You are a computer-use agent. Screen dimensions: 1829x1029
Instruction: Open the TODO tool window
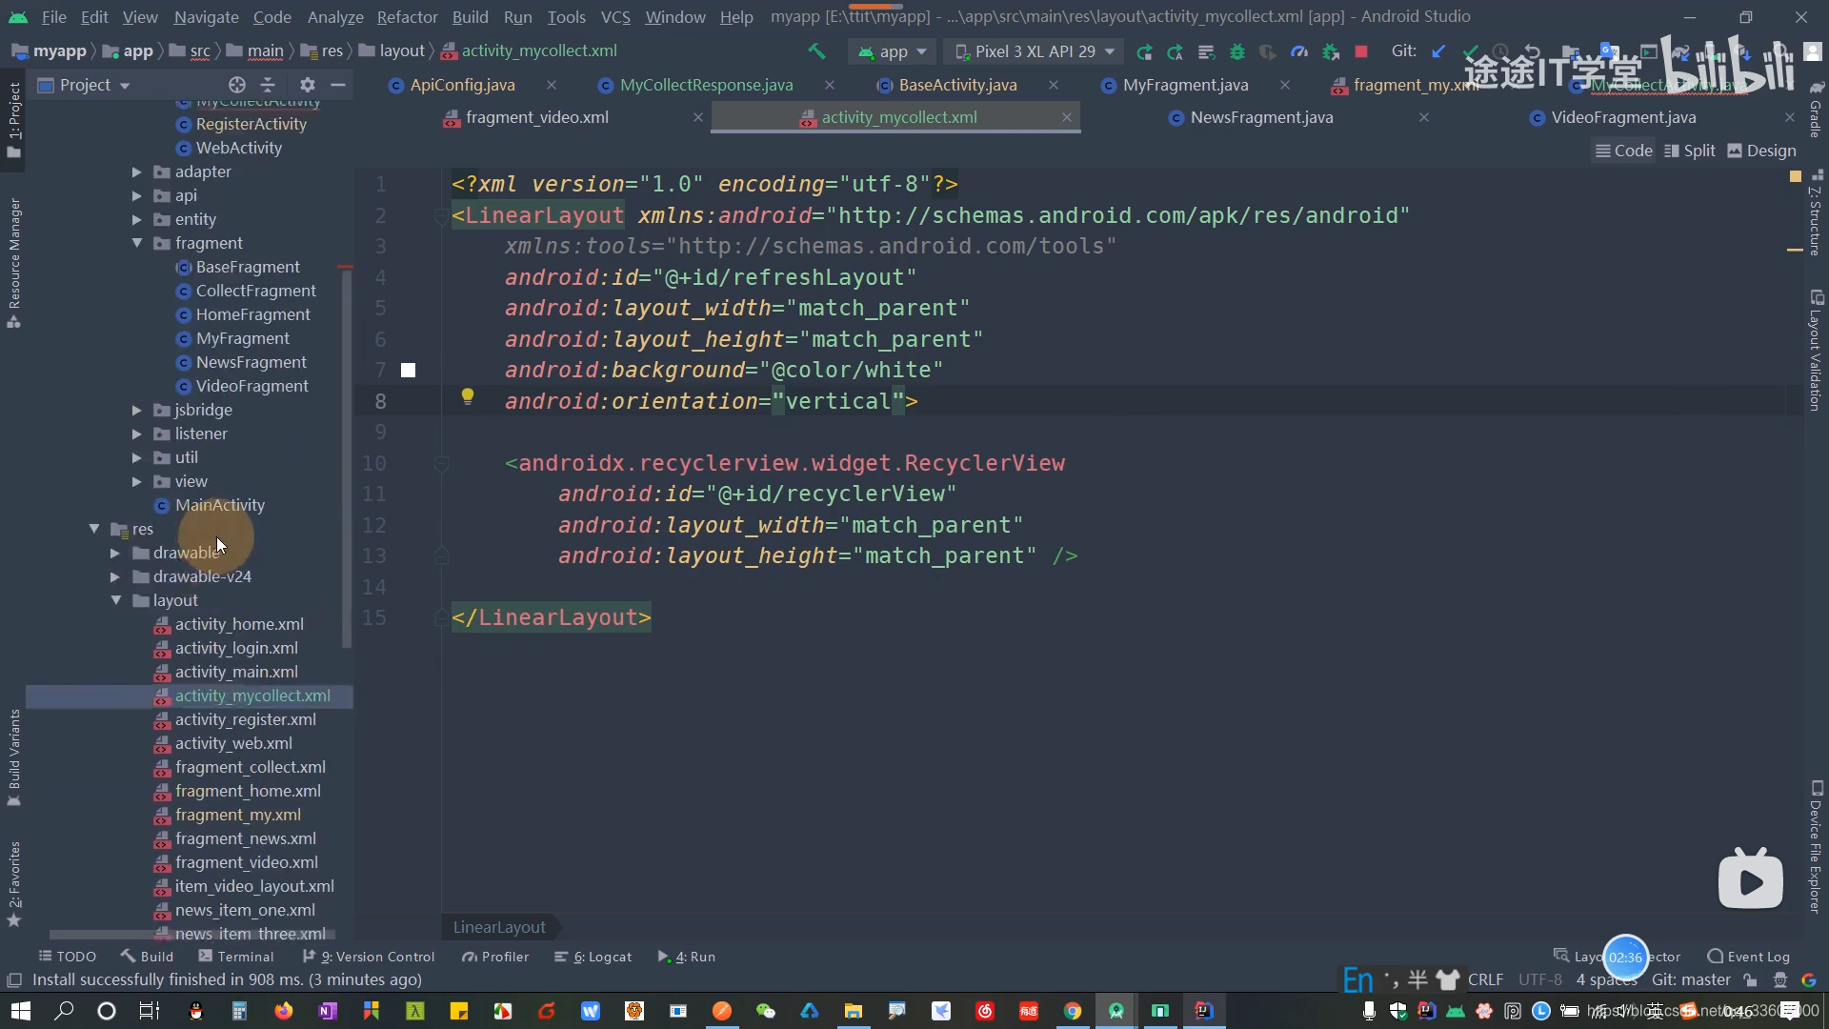(x=67, y=957)
